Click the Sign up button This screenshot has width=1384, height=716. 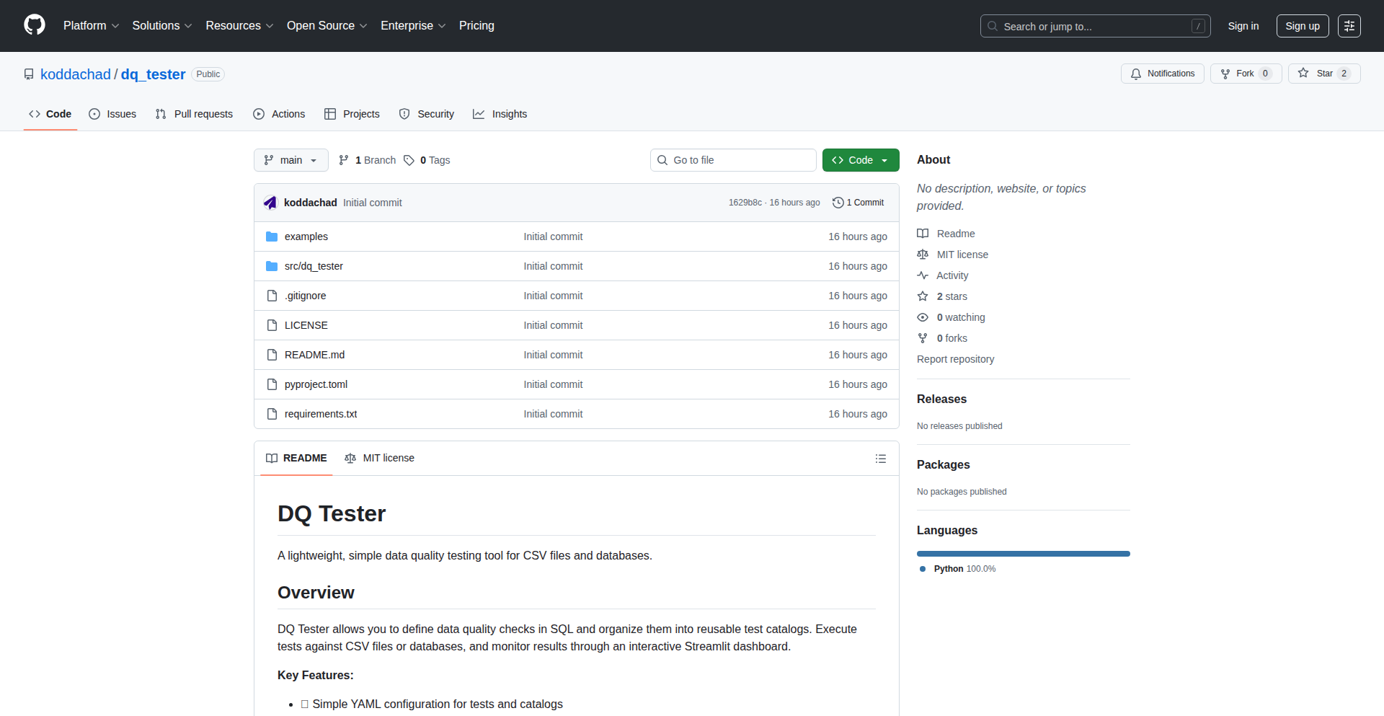coord(1302,26)
